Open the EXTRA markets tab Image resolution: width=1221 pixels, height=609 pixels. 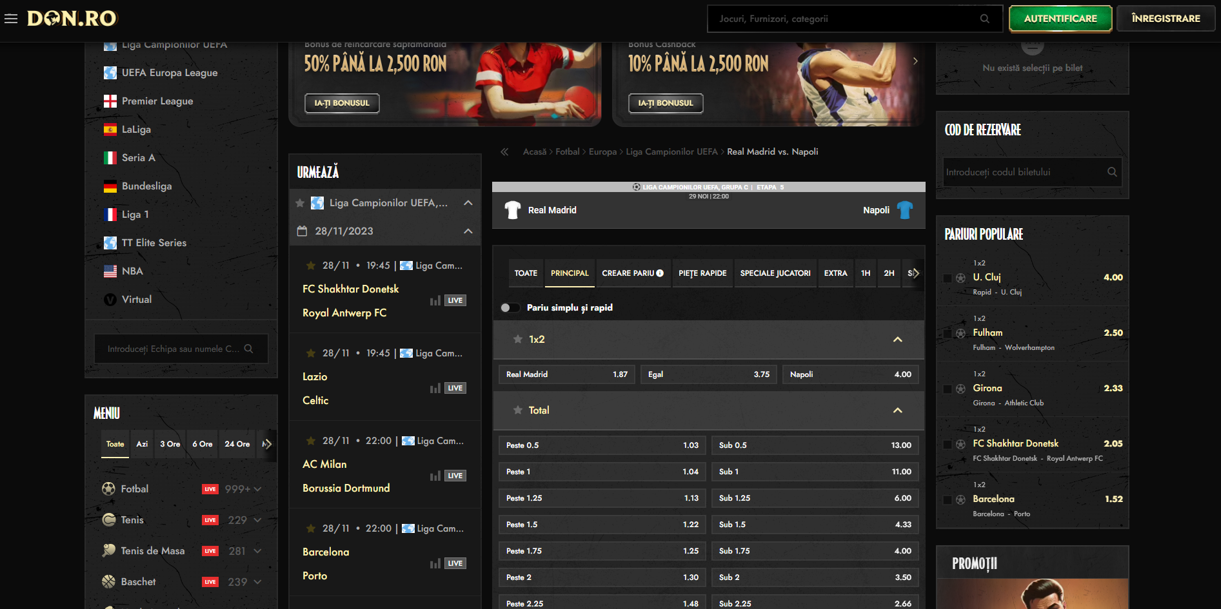pos(835,273)
